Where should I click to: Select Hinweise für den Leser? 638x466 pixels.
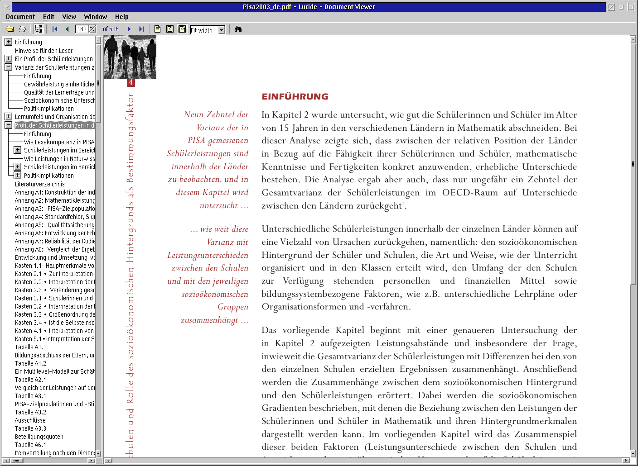(x=43, y=51)
